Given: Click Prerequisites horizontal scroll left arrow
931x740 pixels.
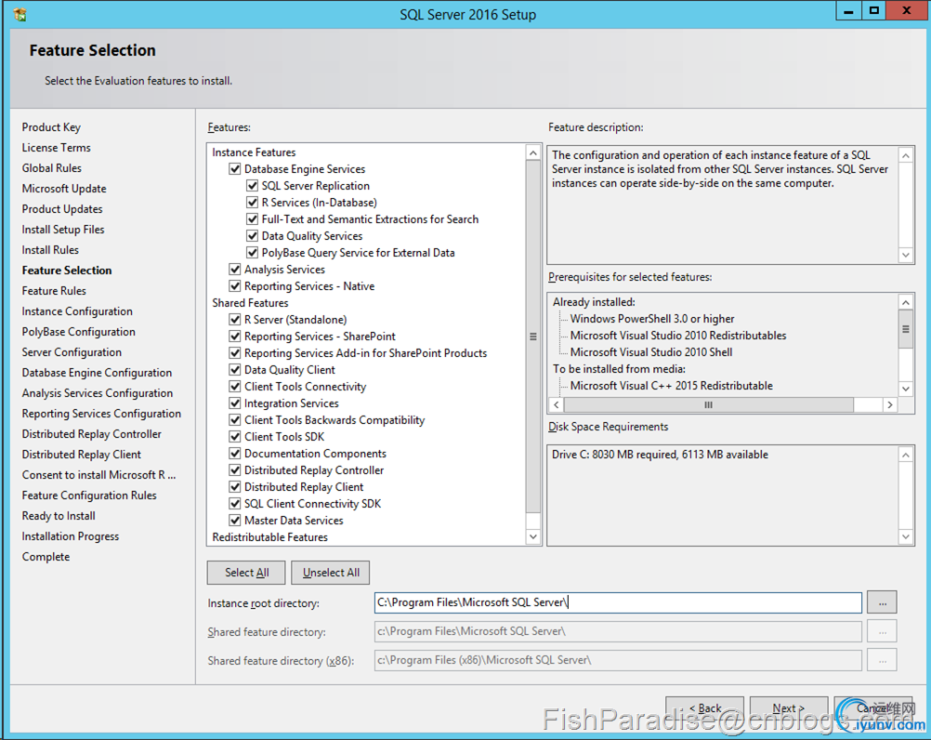Looking at the screenshot, I should (x=557, y=405).
